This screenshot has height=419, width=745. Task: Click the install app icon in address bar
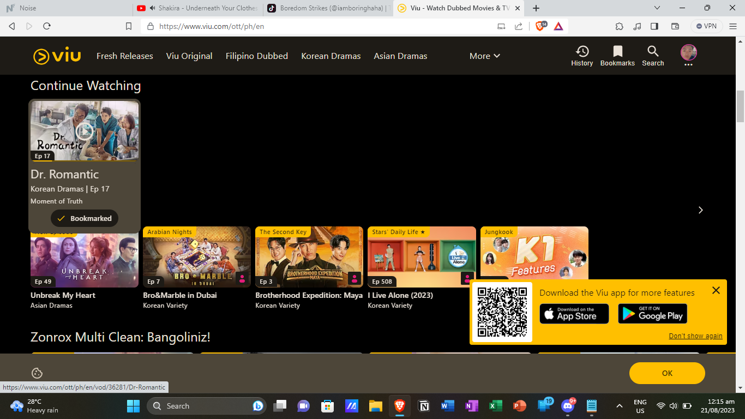(501, 26)
